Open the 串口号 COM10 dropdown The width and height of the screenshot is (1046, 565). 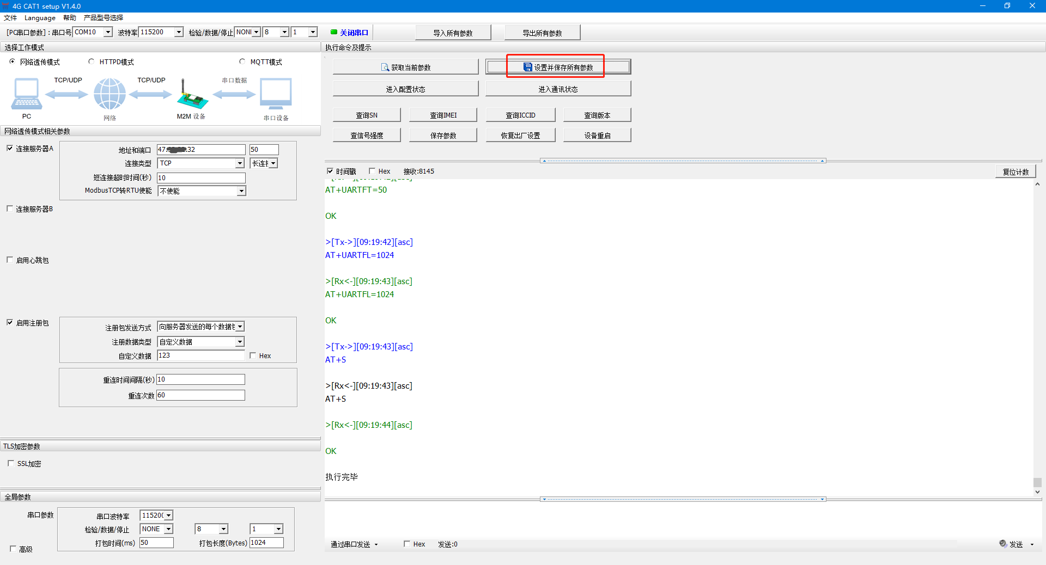108,32
